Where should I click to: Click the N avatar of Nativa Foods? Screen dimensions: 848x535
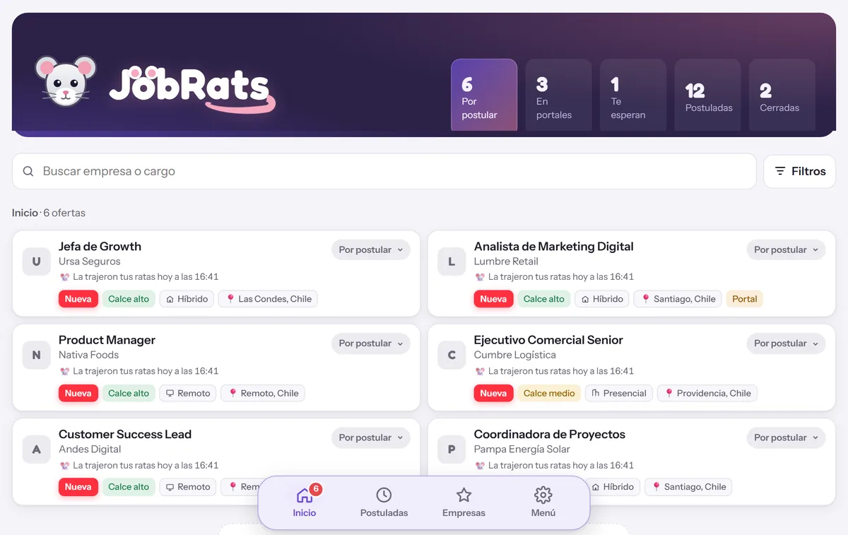tap(37, 355)
